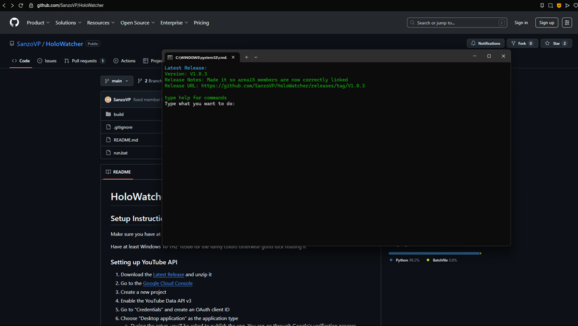
Task: Click the language usage progress bar
Action: click(434, 253)
